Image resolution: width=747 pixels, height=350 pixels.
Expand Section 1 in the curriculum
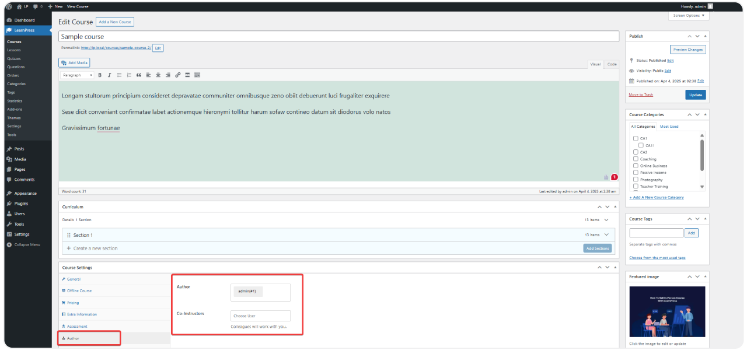pos(606,235)
